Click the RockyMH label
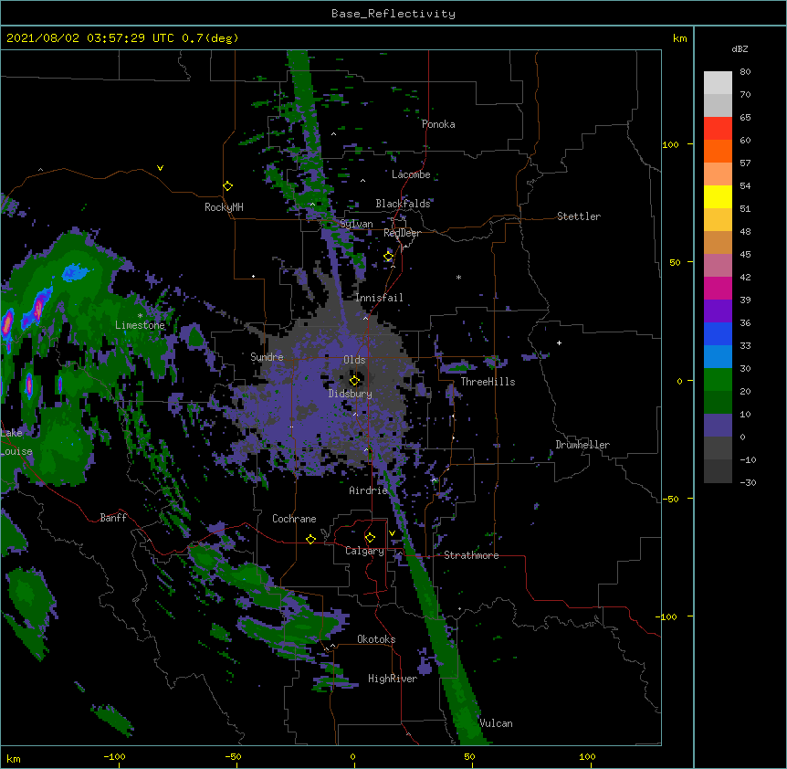The image size is (787, 769). [x=224, y=207]
